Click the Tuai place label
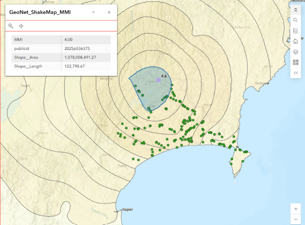Screen dimensions: 305x225 pyautogui.click(x=152, y=106)
